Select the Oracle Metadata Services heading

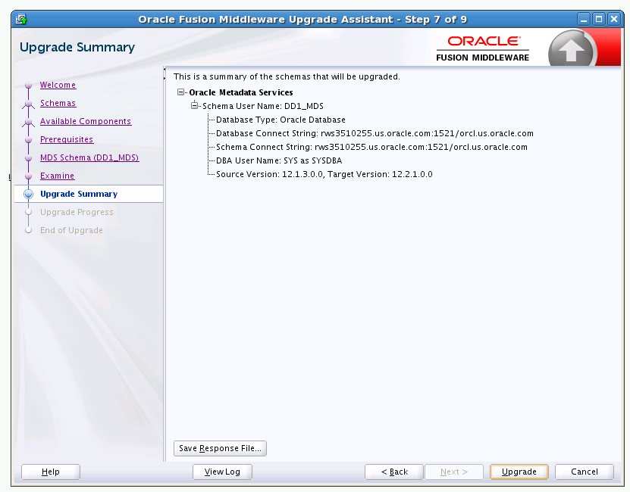(x=241, y=92)
